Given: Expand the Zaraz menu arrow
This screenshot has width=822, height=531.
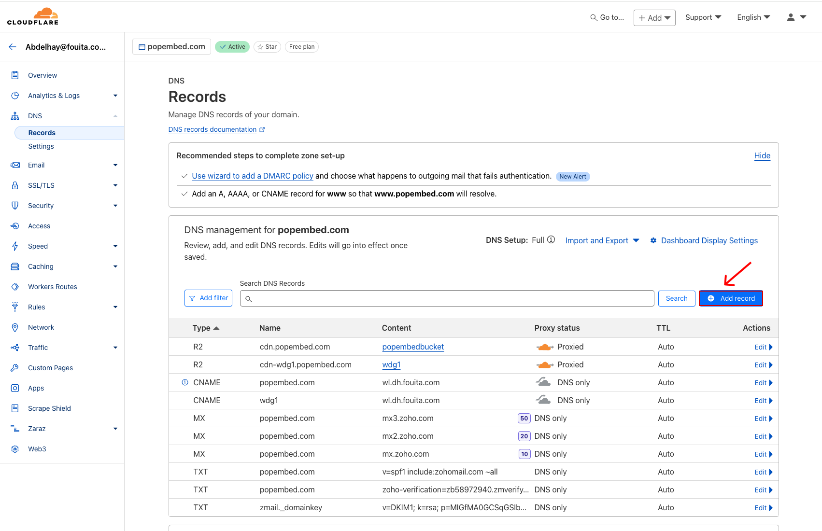Looking at the screenshot, I should 115,429.
